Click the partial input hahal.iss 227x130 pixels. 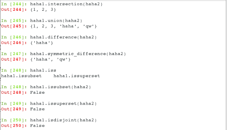click(x=43, y=70)
